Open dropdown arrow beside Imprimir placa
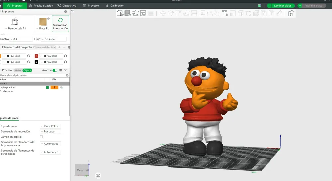332x181 pixels. pos(300,6)
